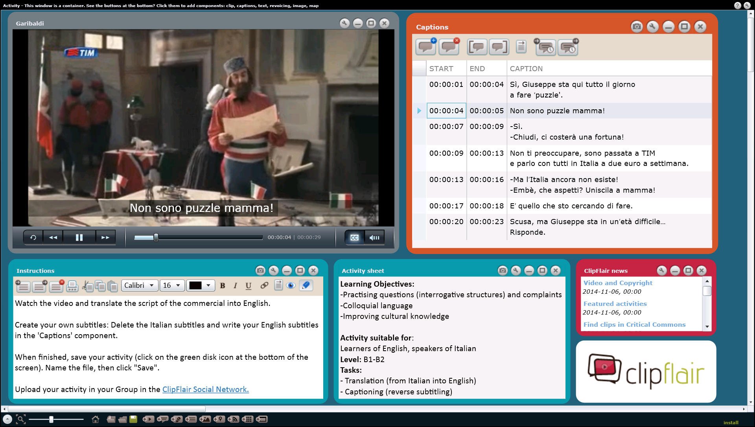Open the Garibaldi clip wrench settings
755x427 pixels.
tap(344, 23)
